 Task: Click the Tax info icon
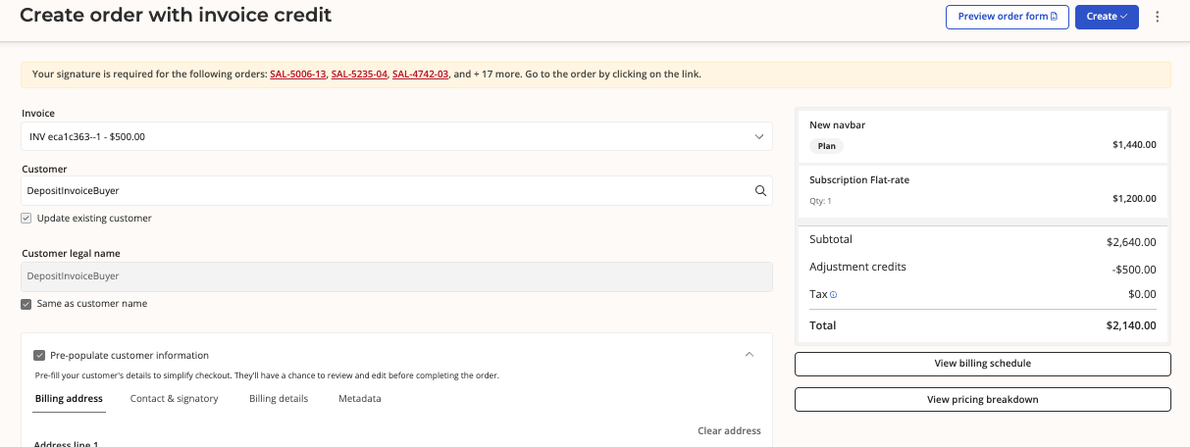(834, 294)
